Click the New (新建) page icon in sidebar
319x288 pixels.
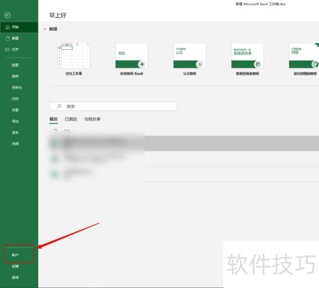(x=8, y=38)
